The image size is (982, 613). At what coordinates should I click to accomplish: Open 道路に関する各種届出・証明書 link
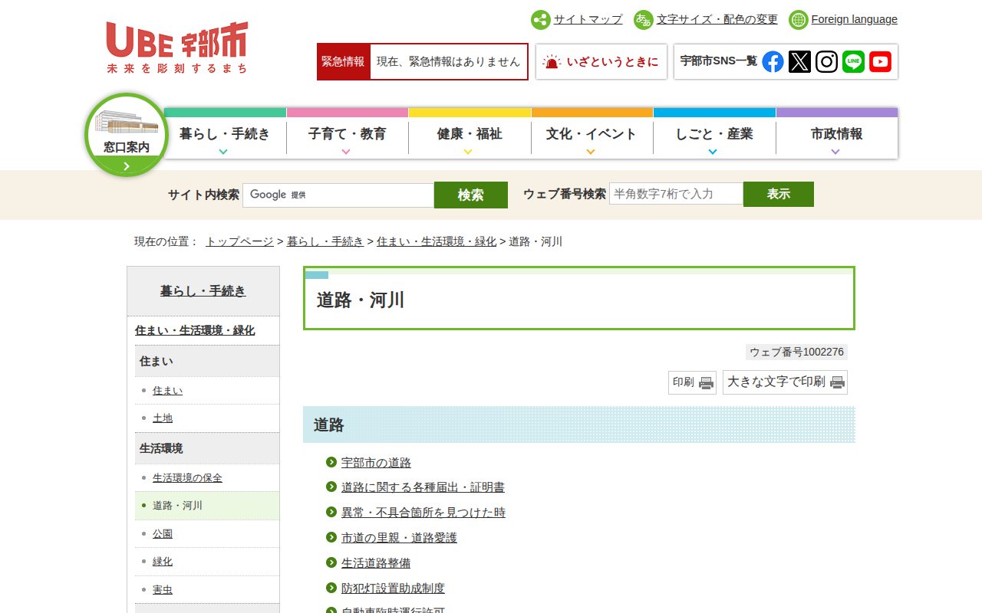tap(423, 487)
